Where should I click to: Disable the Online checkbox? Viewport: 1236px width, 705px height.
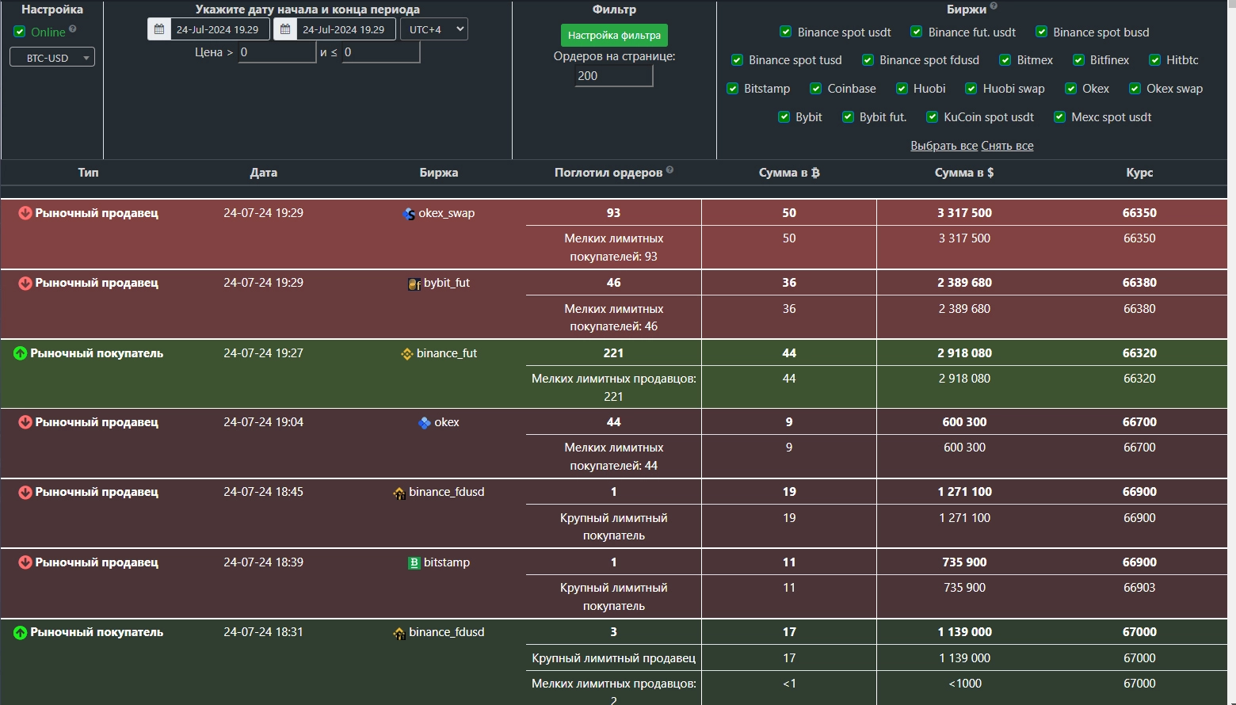pyautogui.click(x=20, y=32)
